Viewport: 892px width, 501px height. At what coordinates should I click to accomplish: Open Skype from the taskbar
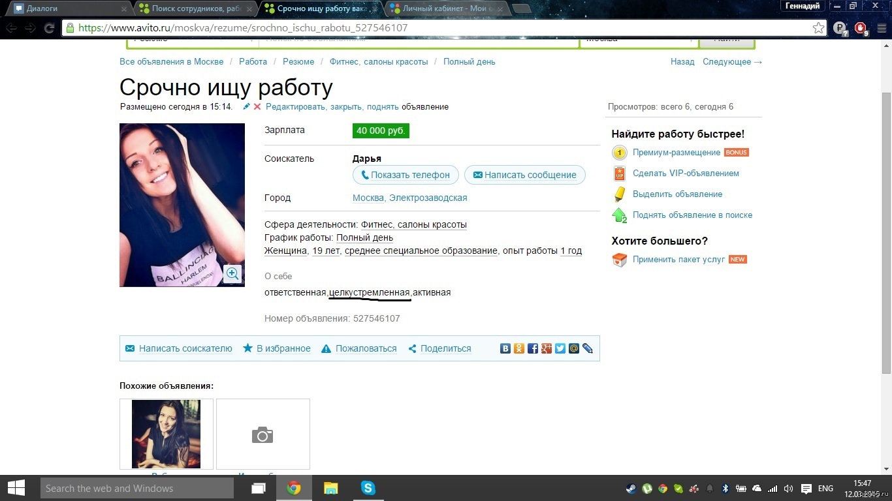click(368, 488)
